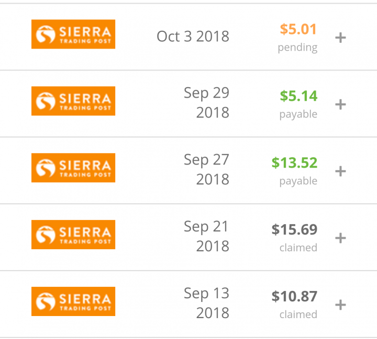Select the $15.69 claimed amount
The height and width of the screenshot is (339, 377).
point(294,229)
